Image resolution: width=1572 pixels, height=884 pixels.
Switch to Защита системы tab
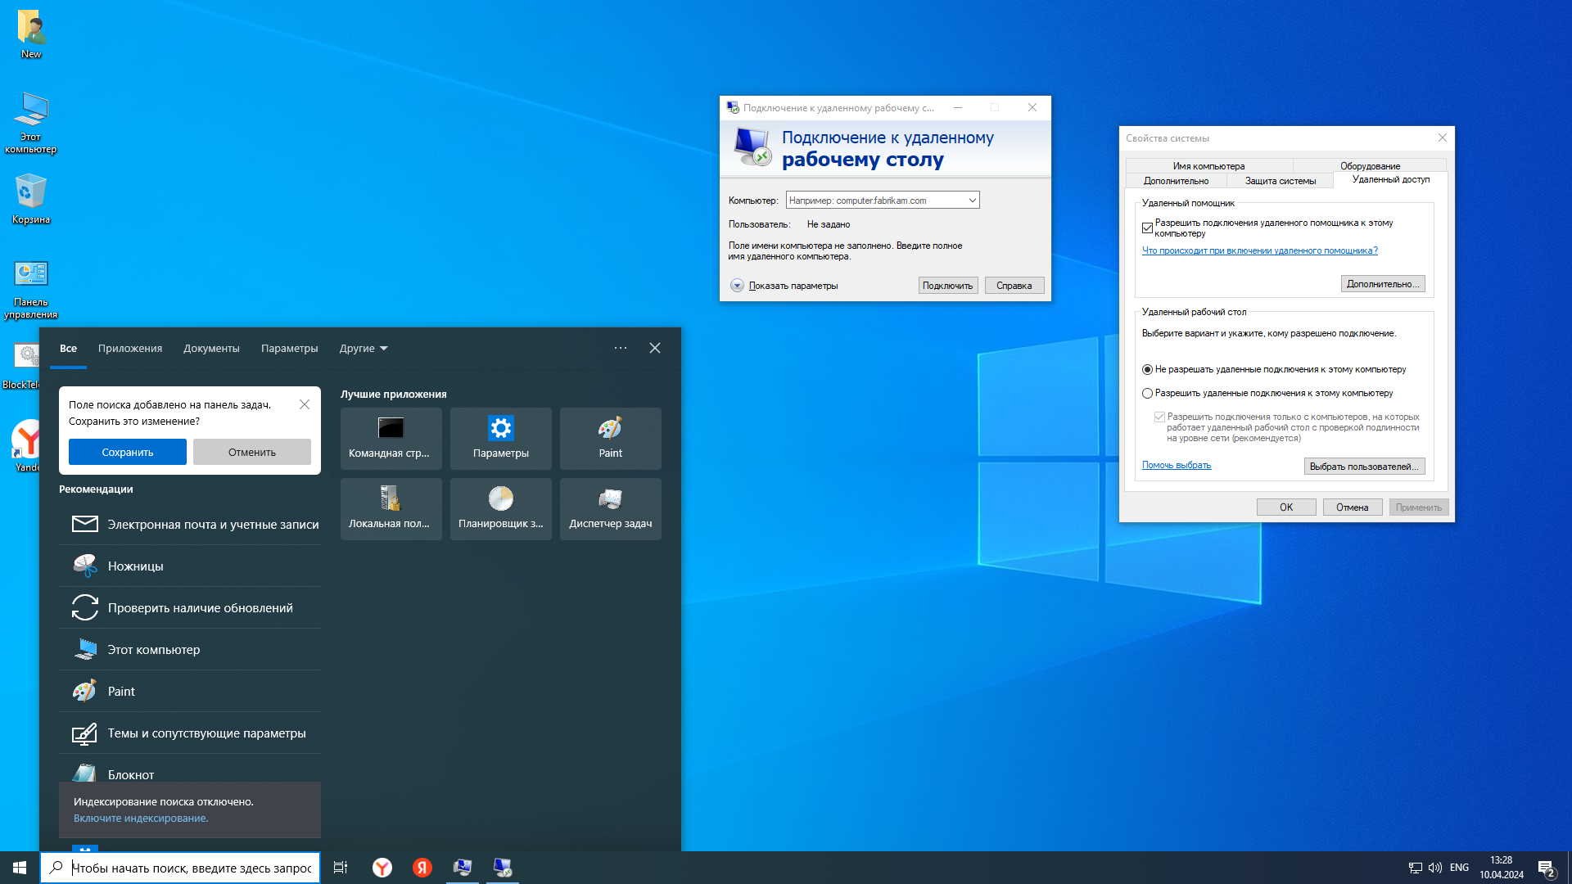pos(1280,181)
